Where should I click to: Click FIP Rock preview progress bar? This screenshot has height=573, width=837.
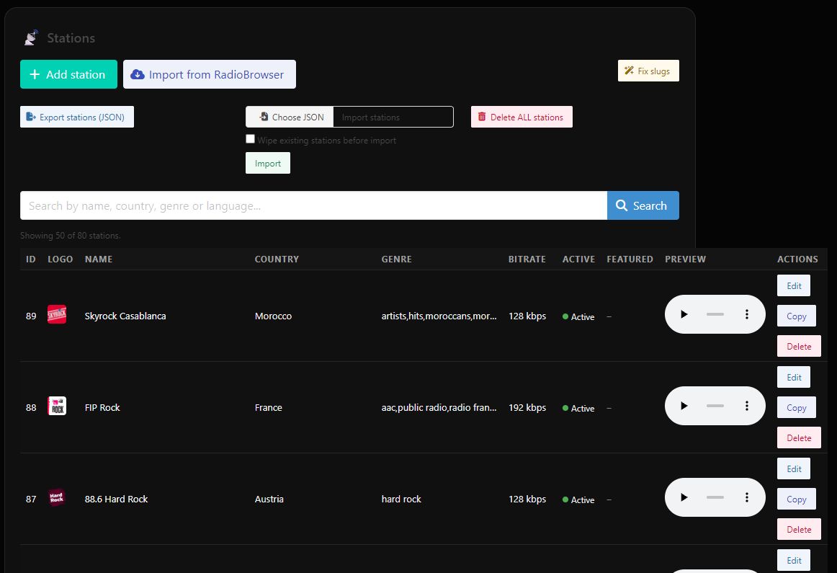(715, 406)
